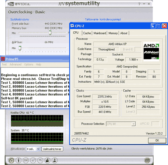Image resolution: width=168 pixels, height=165 pixels.
Task: Click the FSB 220.5 MHz field
Action: (x=105, y=107)
